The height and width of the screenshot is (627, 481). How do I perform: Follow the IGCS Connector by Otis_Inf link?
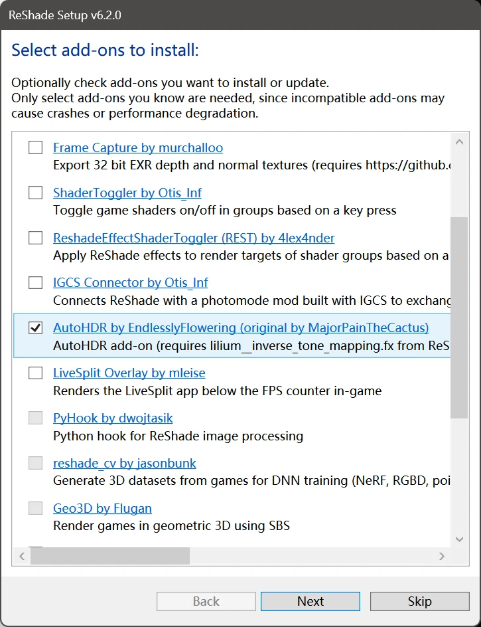[131, 283]
